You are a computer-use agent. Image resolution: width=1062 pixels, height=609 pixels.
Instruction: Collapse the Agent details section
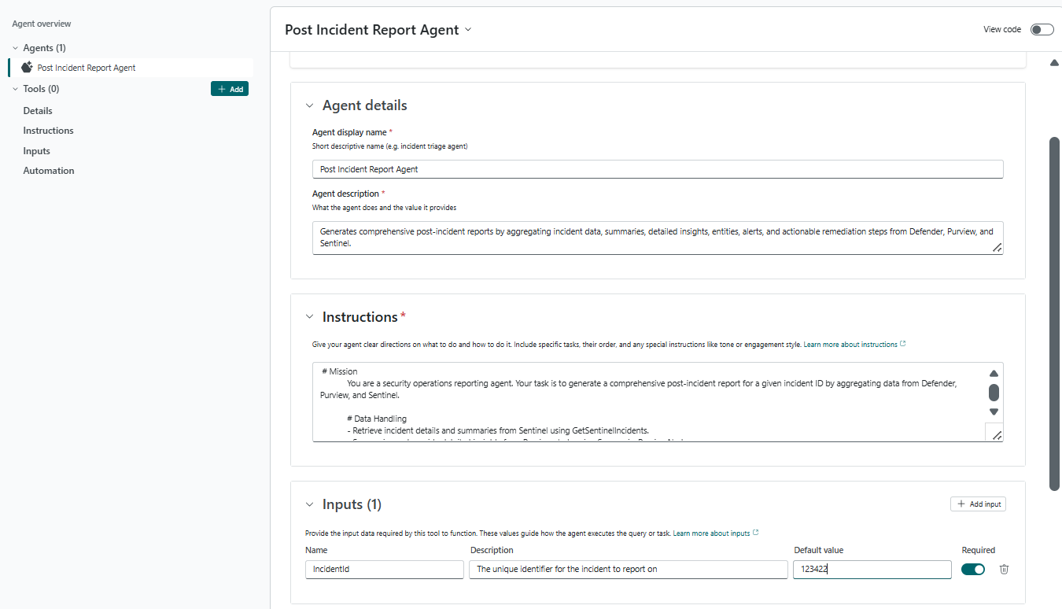(x=309, y=105)
